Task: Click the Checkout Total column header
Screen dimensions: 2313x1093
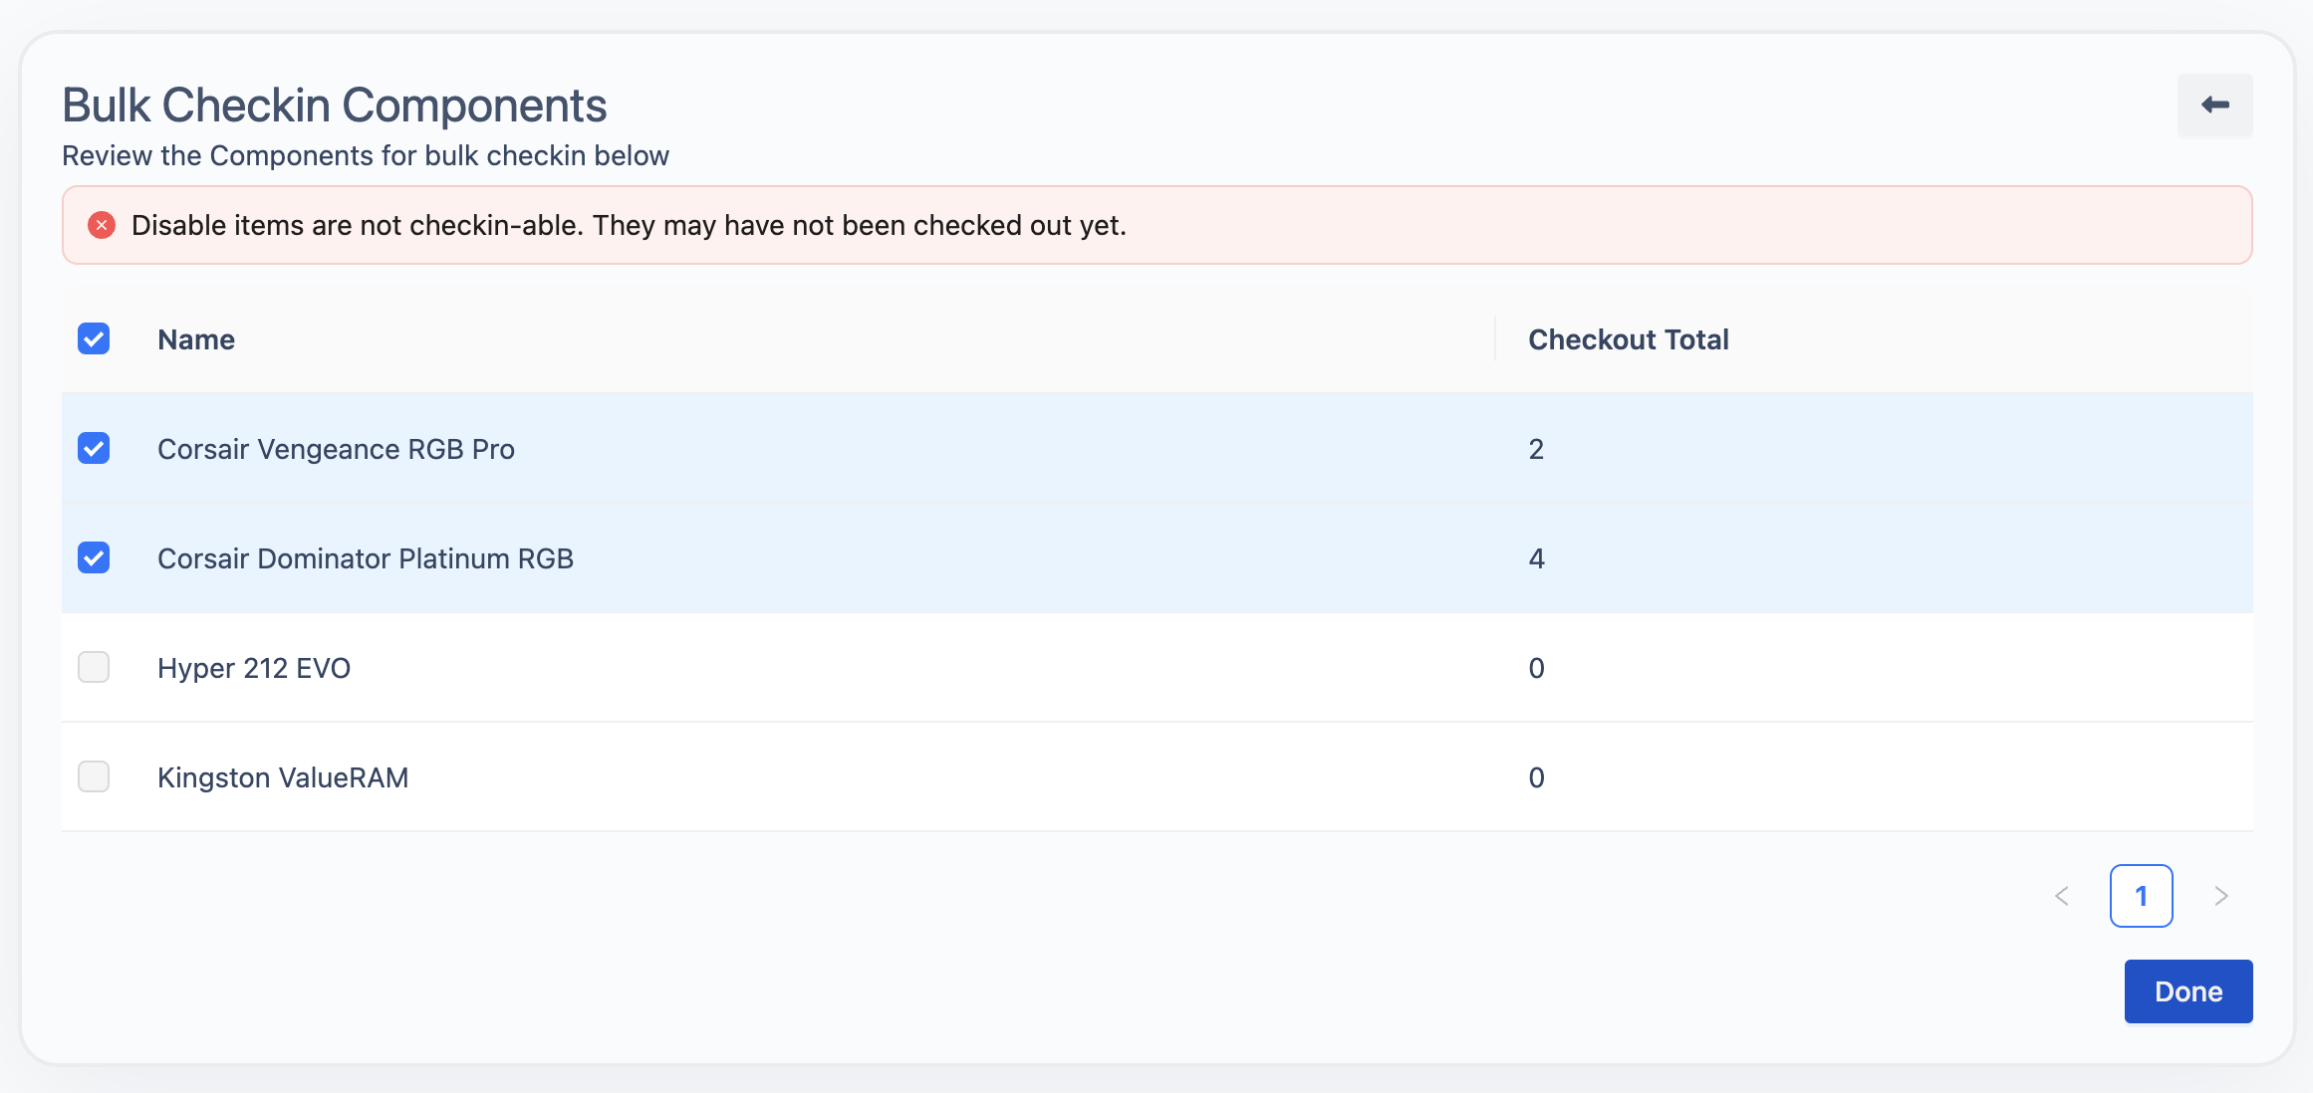Action: tap(1628, 339)
